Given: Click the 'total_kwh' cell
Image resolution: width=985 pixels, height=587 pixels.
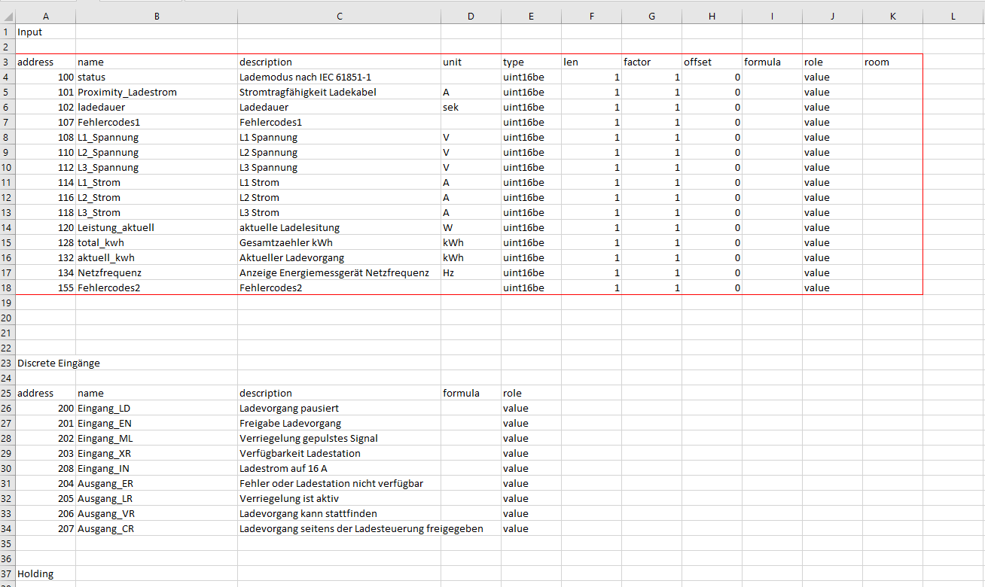Looking at the screenshot, I should pyautogui.click(x=157, y=242).
